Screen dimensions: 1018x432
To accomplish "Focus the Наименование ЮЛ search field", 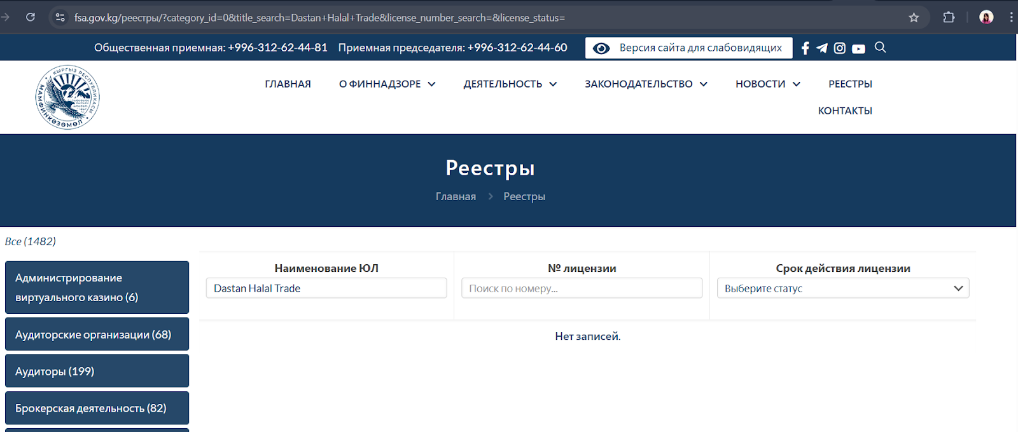I will [326, 288].
